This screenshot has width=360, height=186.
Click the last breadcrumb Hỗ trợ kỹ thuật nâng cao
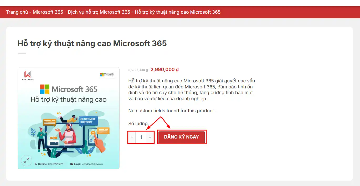click(x=178, y=12)
